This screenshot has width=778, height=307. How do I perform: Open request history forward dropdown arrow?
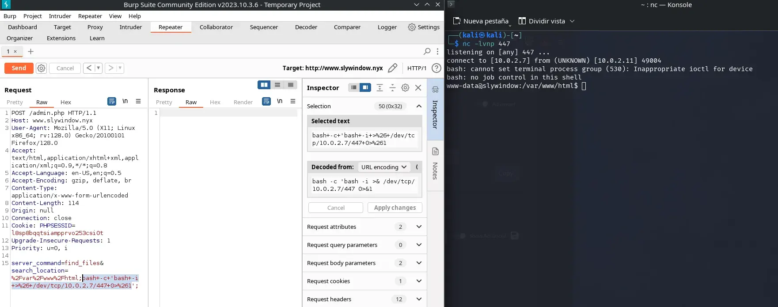tap(120, 68)
